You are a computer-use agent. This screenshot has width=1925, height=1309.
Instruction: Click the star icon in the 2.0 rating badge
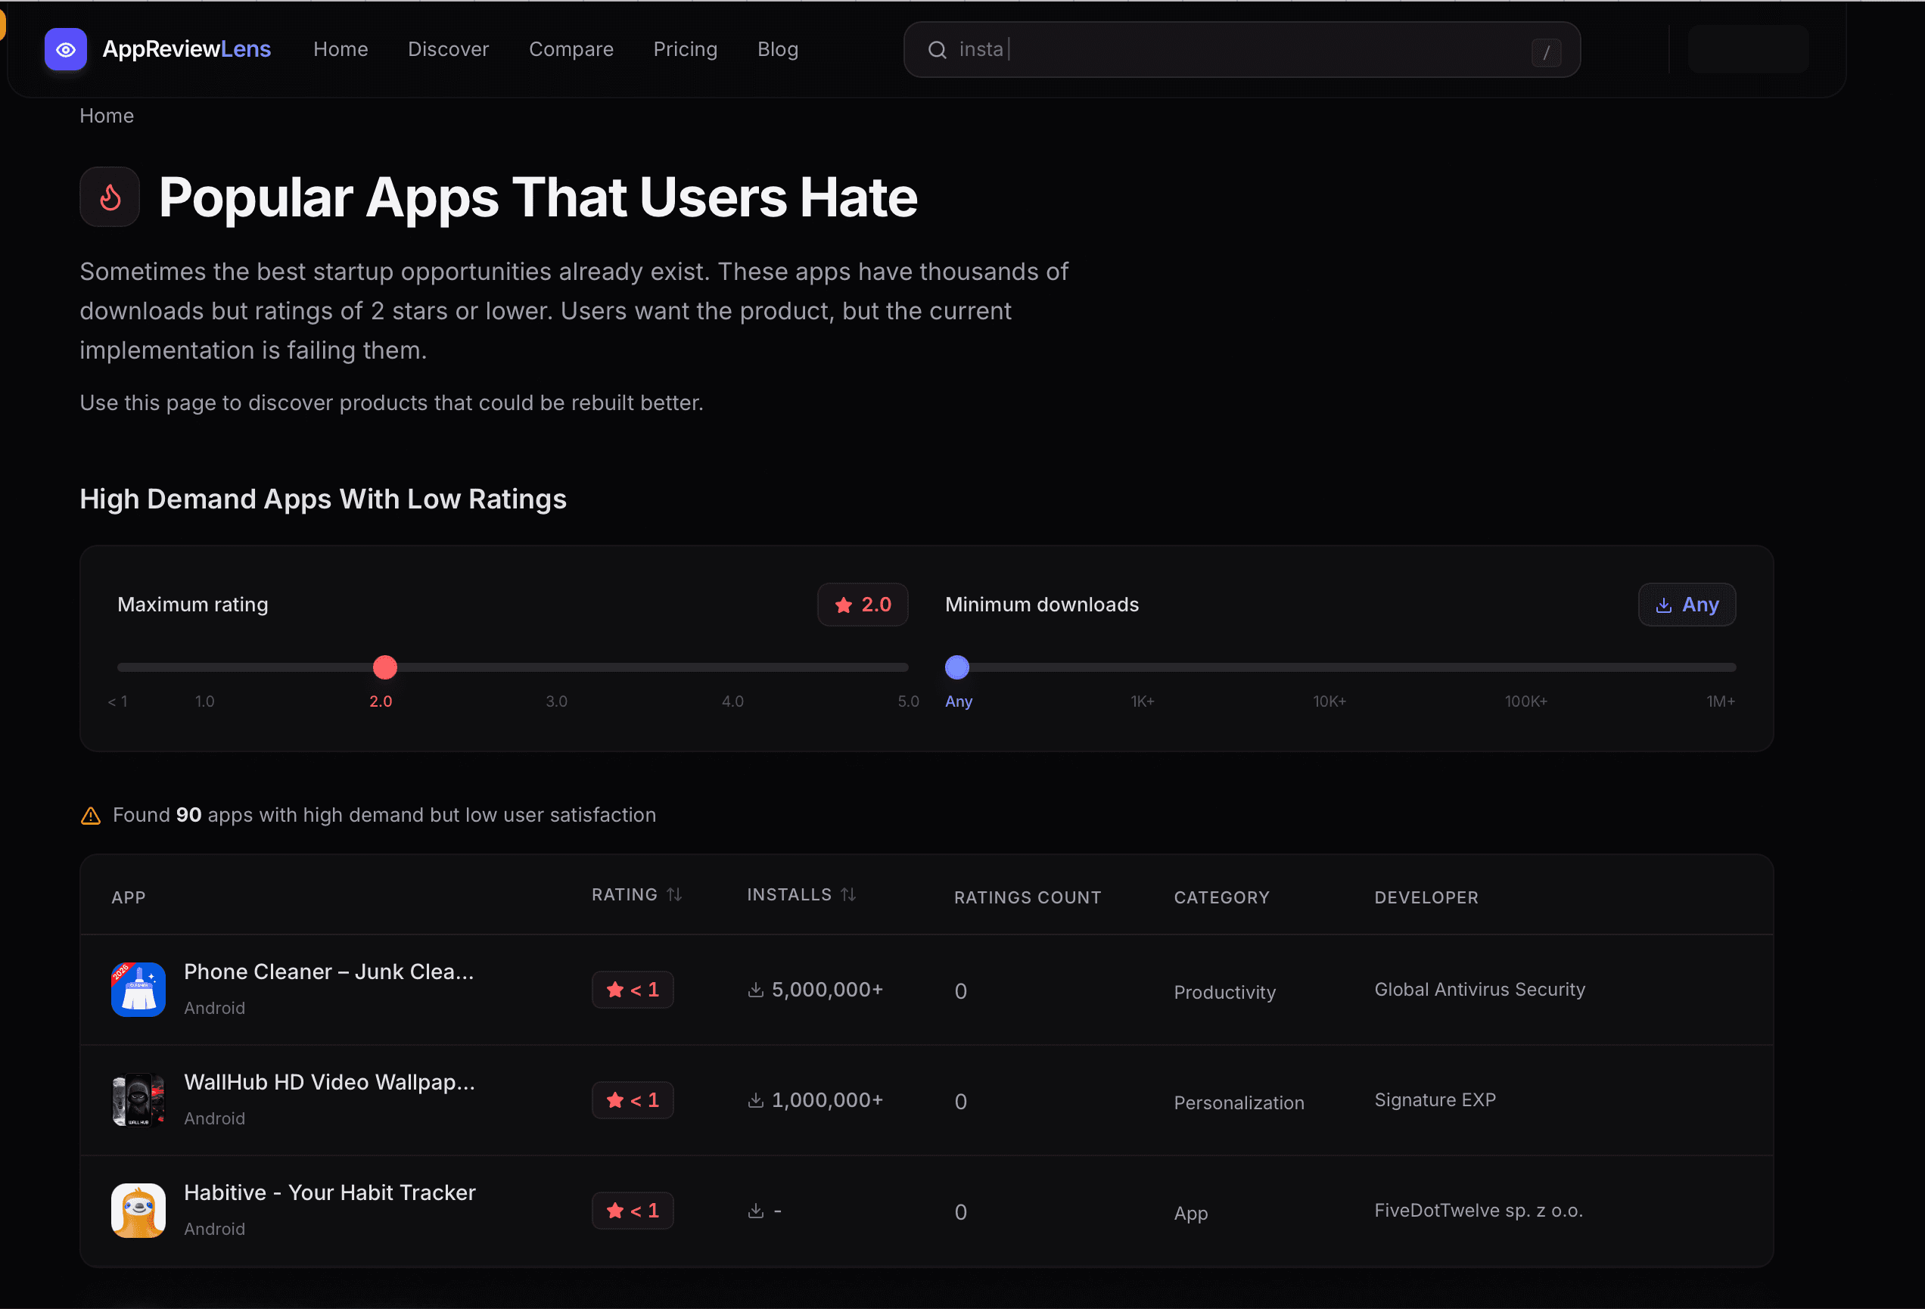[x=843, y=604]
